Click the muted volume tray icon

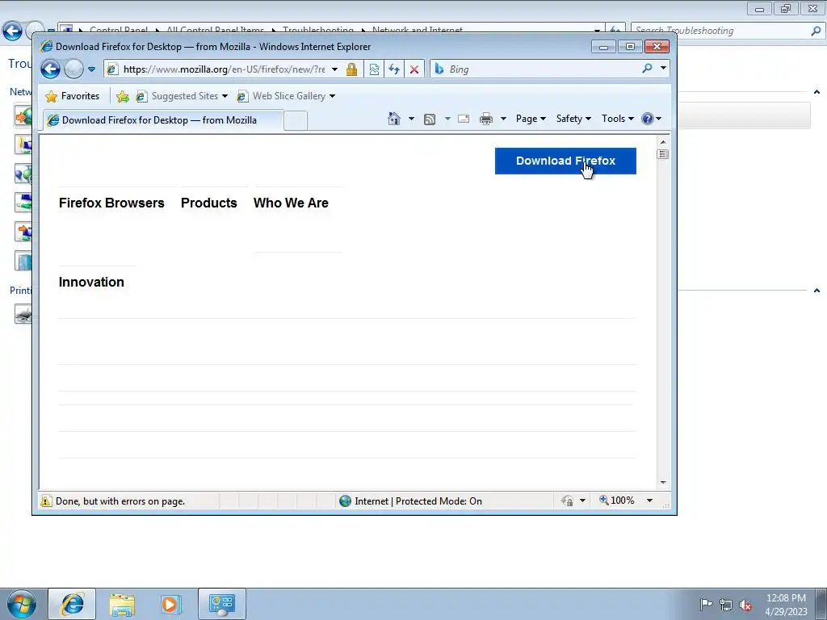(x=745, y=605)
